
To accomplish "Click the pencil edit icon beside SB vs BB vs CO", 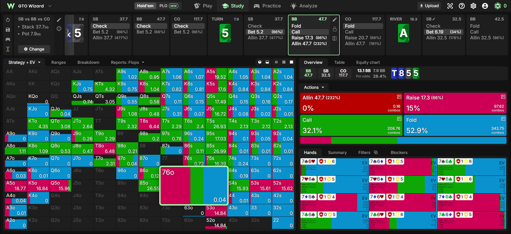I will pos(59,20).
